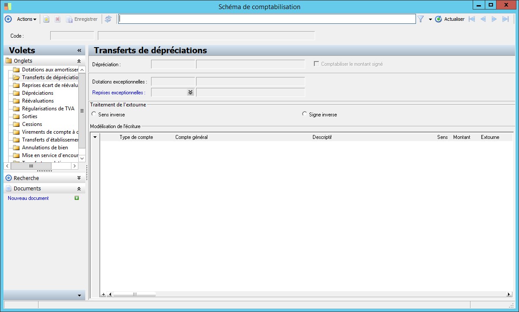This screenshot has height=312, width=519.
Task: Click the Sens column header
Action: [442, 137]
